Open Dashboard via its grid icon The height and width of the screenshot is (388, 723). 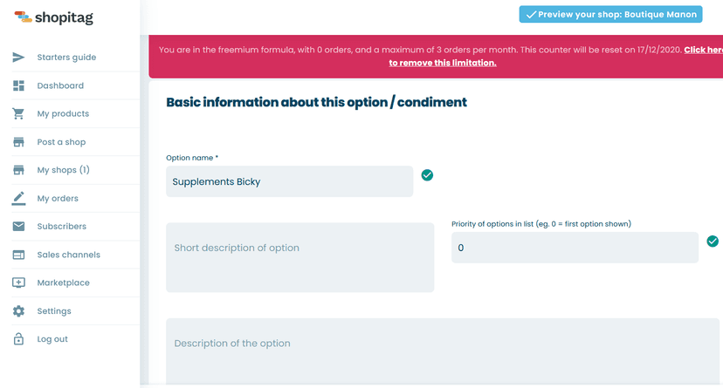click(x=18, y=85)
